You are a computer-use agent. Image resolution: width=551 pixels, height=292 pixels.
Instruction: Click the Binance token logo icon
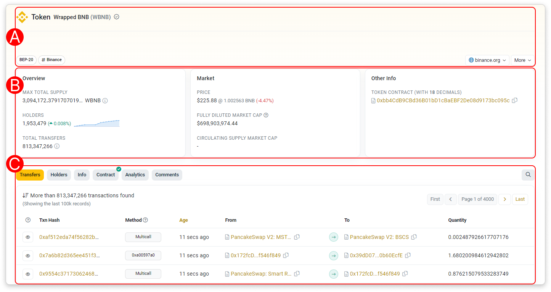coord(22,17)
